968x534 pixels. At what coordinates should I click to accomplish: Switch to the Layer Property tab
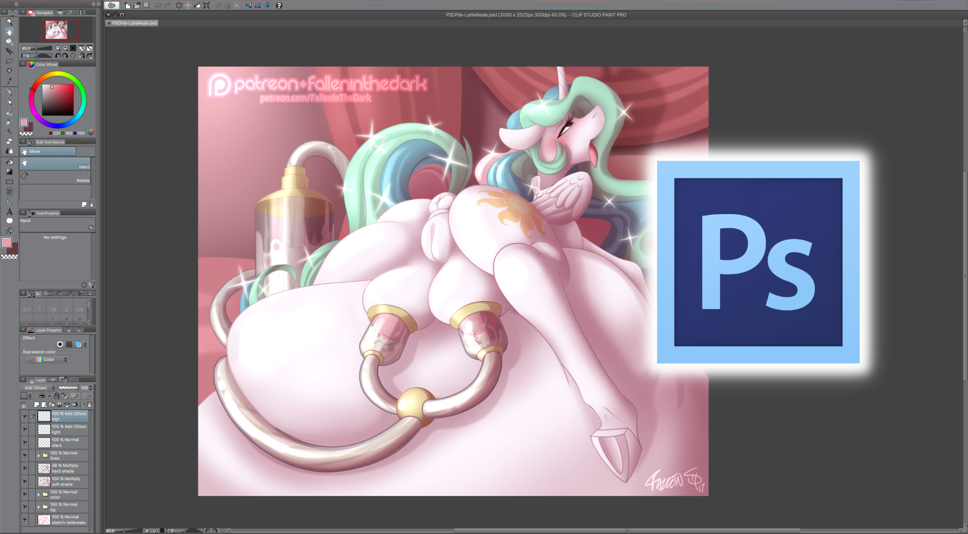click(45, 330)
